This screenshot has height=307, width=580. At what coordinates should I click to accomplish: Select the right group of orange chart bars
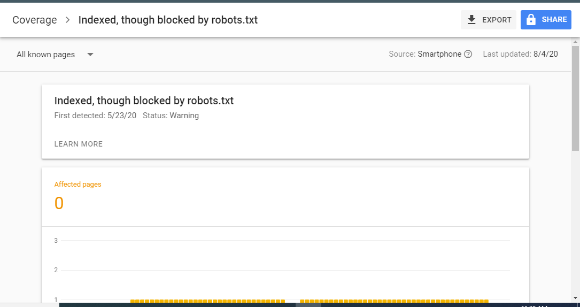[x=394, y=301]
